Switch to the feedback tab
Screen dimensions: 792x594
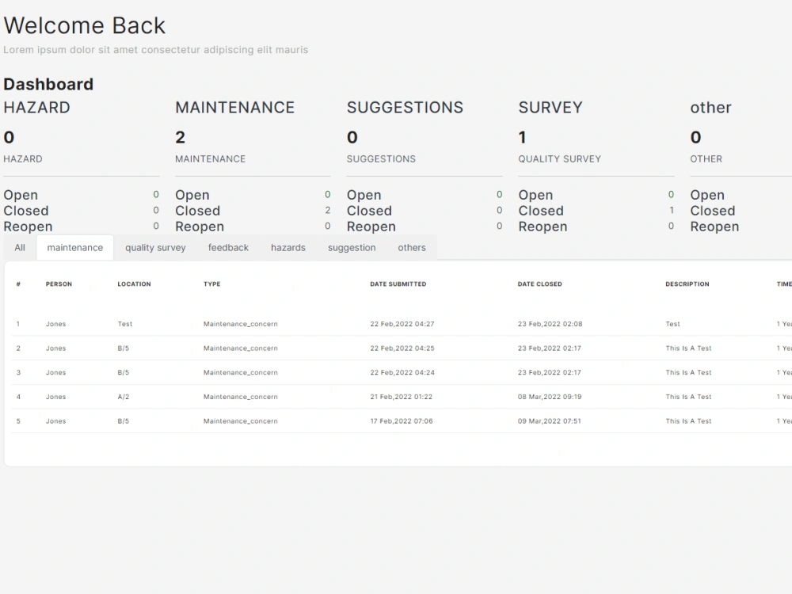tap(228, 247)
